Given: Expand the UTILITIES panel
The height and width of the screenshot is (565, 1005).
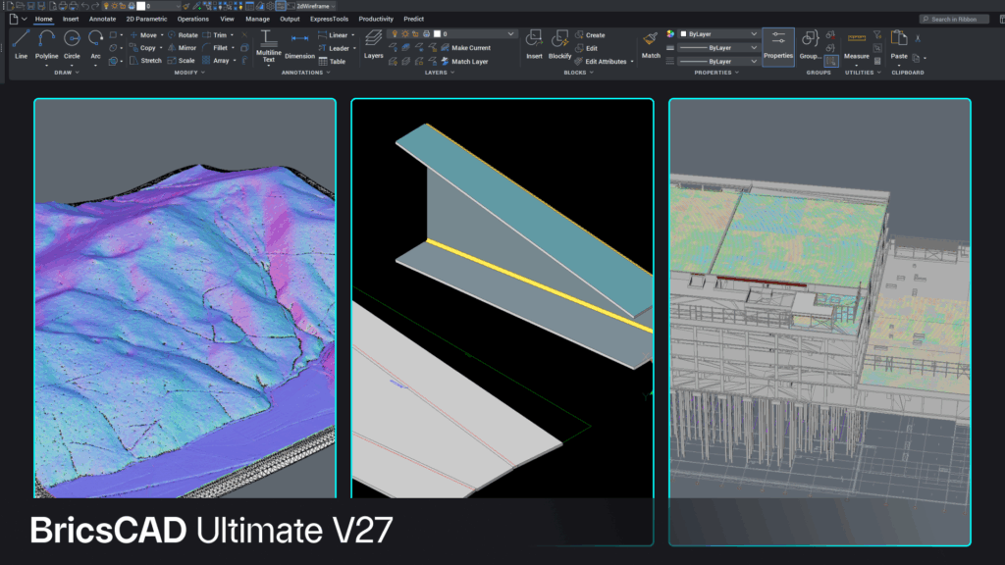Looking at the screenshot, I should click(x=863, y=73).
